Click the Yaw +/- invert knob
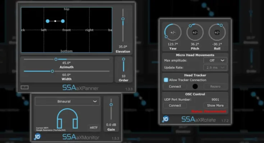264x143 pixels. click(173, 33)
